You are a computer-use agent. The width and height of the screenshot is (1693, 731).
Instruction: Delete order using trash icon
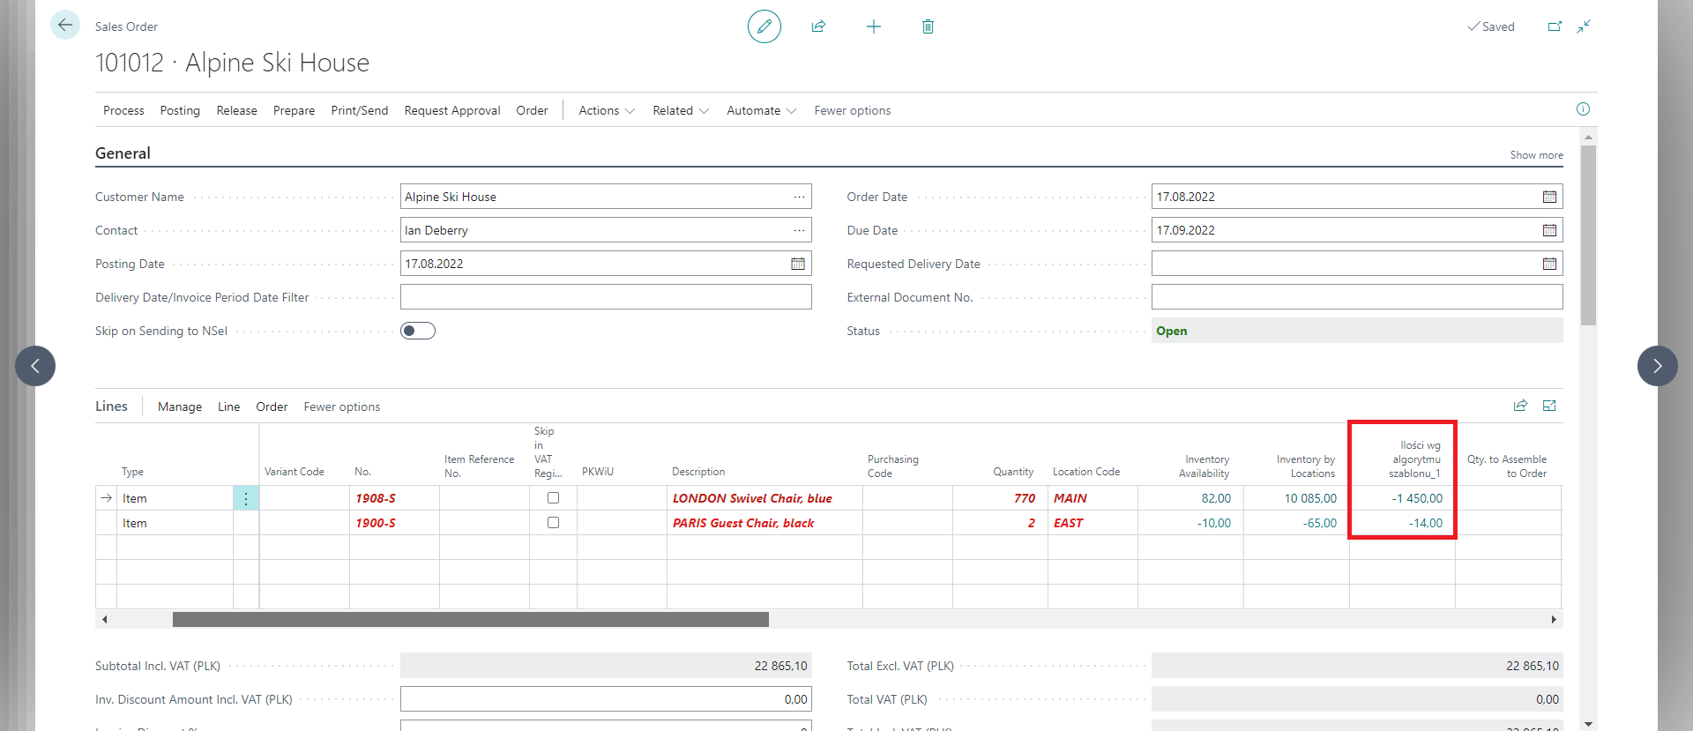pos(928,26)
